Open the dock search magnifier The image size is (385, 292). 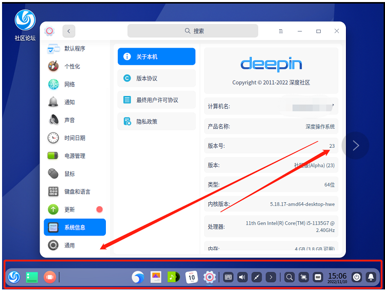pos(289,277)
